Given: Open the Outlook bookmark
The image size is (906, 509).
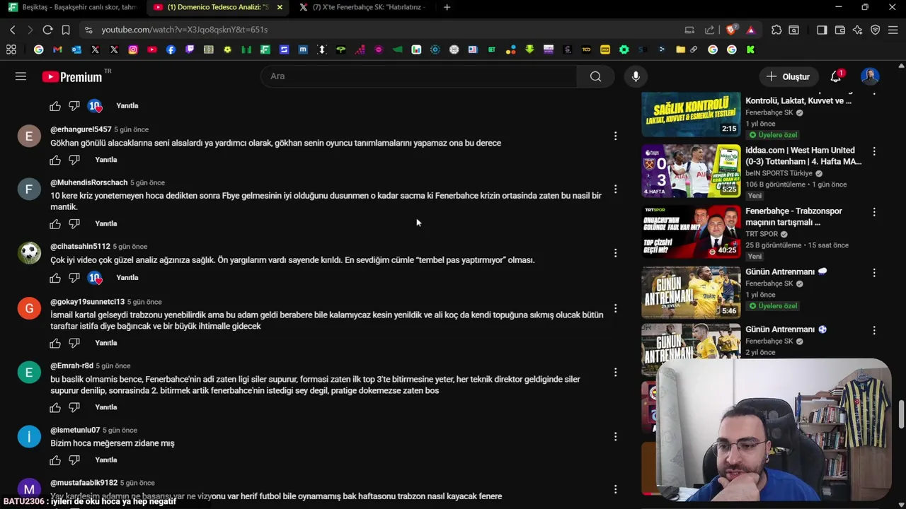Looking at the screenshot, I should [x=76, y=49].
